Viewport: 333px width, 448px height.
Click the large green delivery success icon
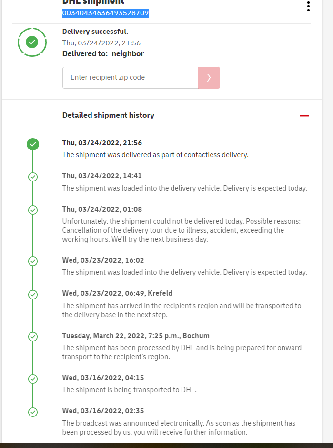click(32, 43)
